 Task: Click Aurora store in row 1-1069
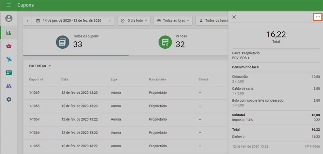click(x=116, y=93)
